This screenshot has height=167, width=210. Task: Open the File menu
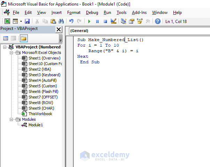pyautogui.click(x=16, y=13)
